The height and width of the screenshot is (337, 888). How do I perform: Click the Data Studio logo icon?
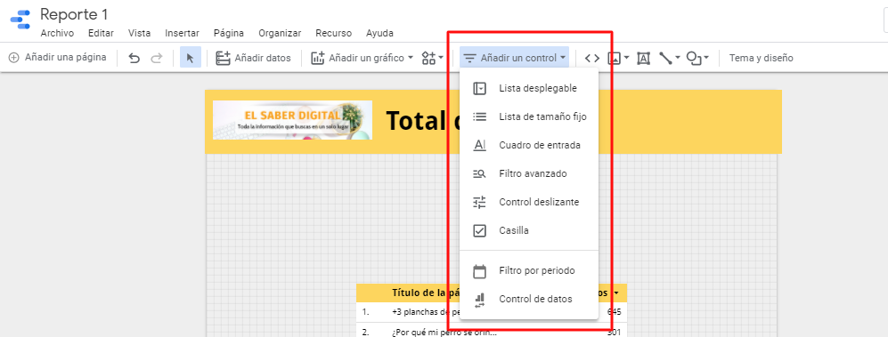tap(20, 20)
